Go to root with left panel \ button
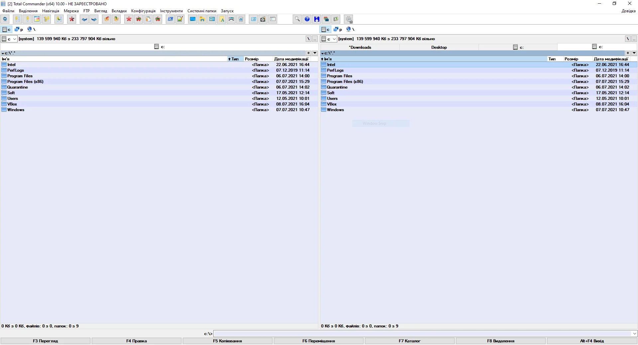The height and width of the screenshot is (345, 638). pyautogui.click(x=308, y=39)
